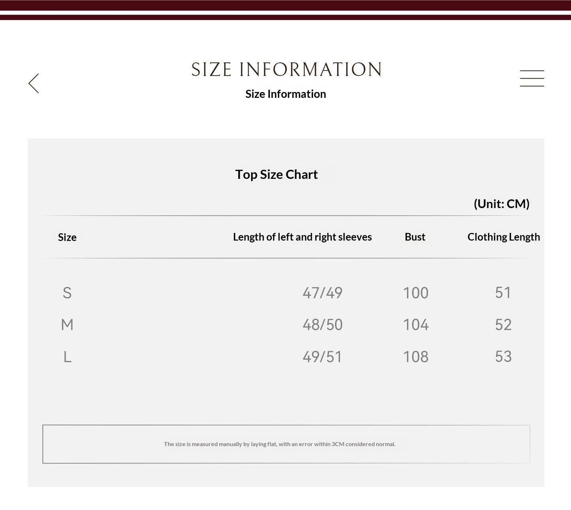Select the L size row label
Image resolution: width=571 pixels, height=510 pixels.
pos(68,357)
